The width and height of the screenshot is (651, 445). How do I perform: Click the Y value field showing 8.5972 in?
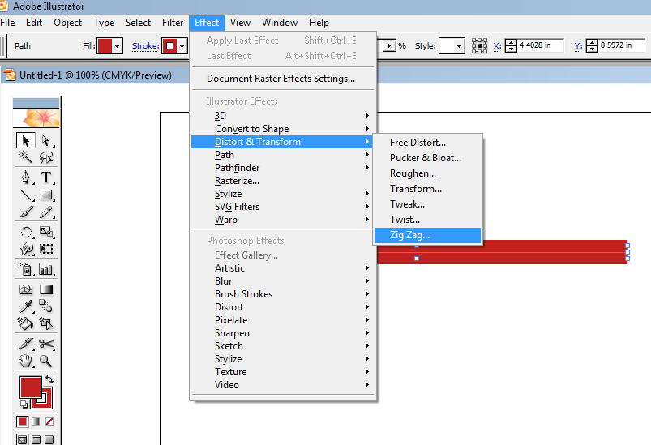click(x=622, y=45)
